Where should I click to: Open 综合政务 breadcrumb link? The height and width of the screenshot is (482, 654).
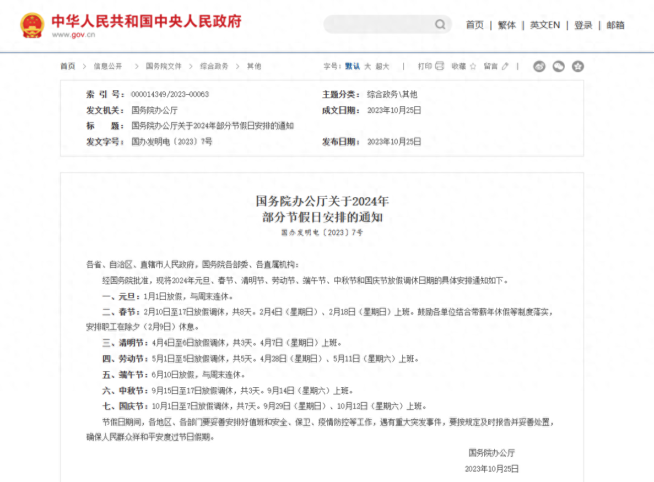pyautogui.click(x=214, y=66)
